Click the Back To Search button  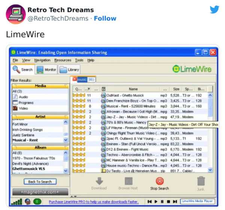click(x=40, y=182)
